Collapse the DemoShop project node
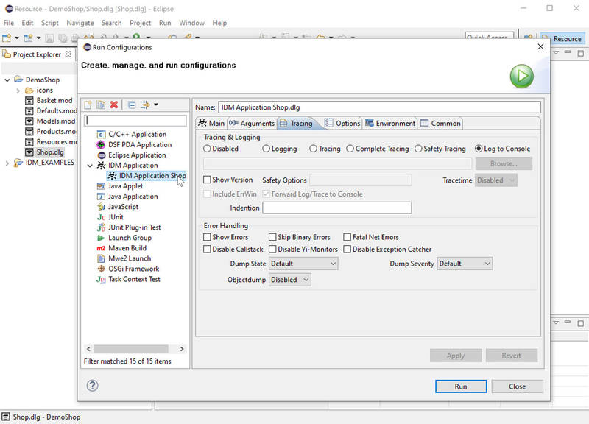This screenshot has height=424, width=589. 7,80
